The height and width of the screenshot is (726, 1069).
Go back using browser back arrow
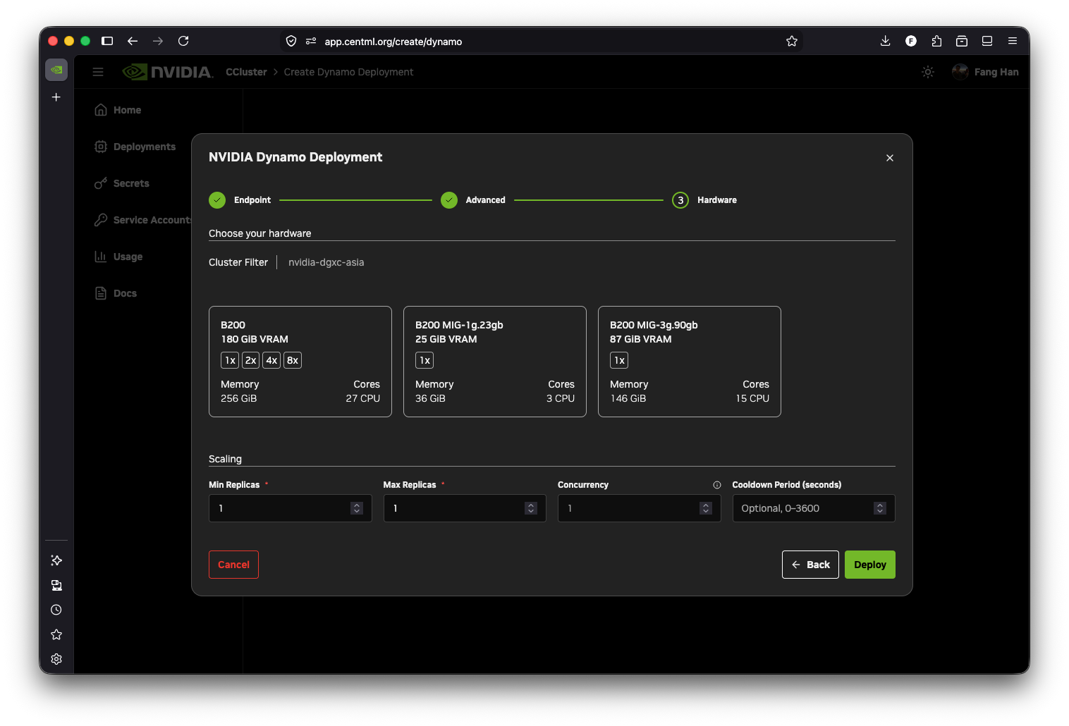[x=133, y=41]
